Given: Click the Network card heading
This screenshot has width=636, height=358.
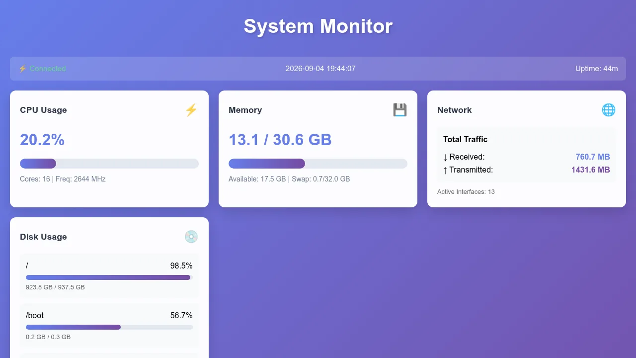Looking at the screenshot, I should coord(455,110).
